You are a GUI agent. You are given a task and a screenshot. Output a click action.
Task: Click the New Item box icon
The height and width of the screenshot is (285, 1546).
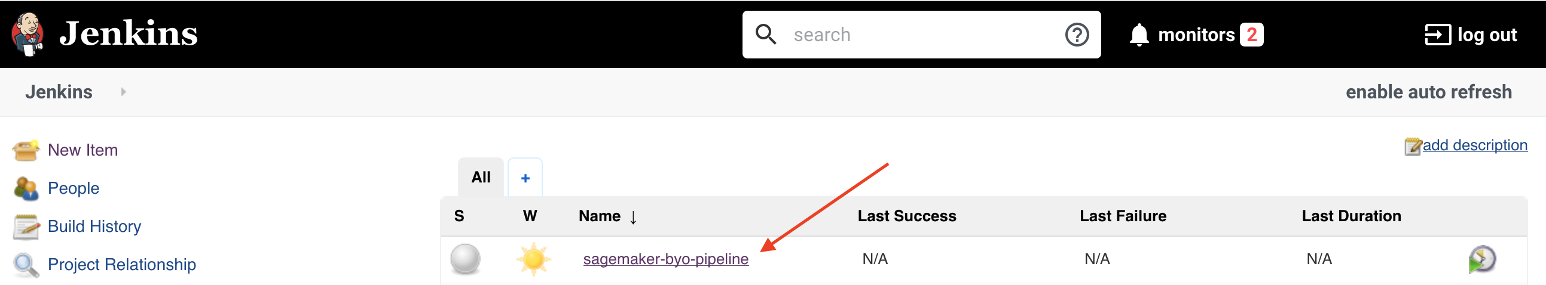point(26,150)
